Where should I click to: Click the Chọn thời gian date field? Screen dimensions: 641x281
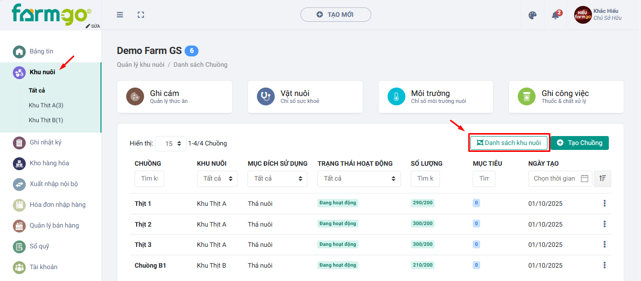coord(554,179)
